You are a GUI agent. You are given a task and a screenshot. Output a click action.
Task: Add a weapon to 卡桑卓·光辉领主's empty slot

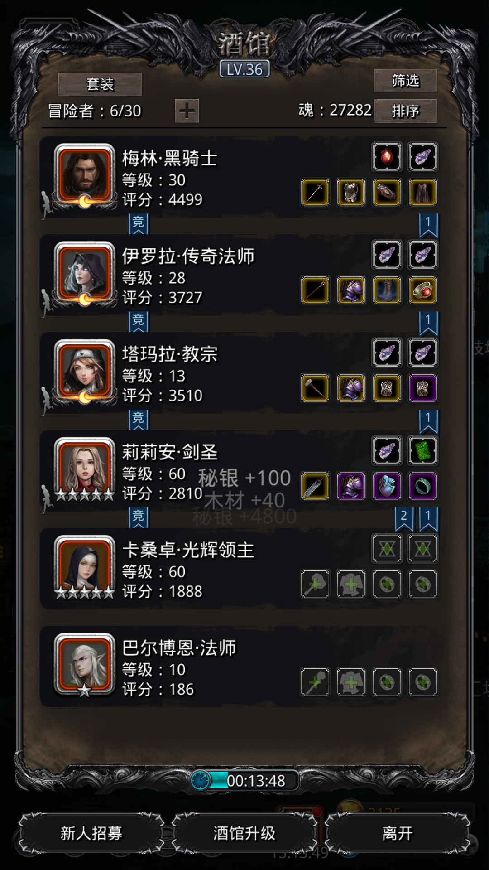(315, 584)
